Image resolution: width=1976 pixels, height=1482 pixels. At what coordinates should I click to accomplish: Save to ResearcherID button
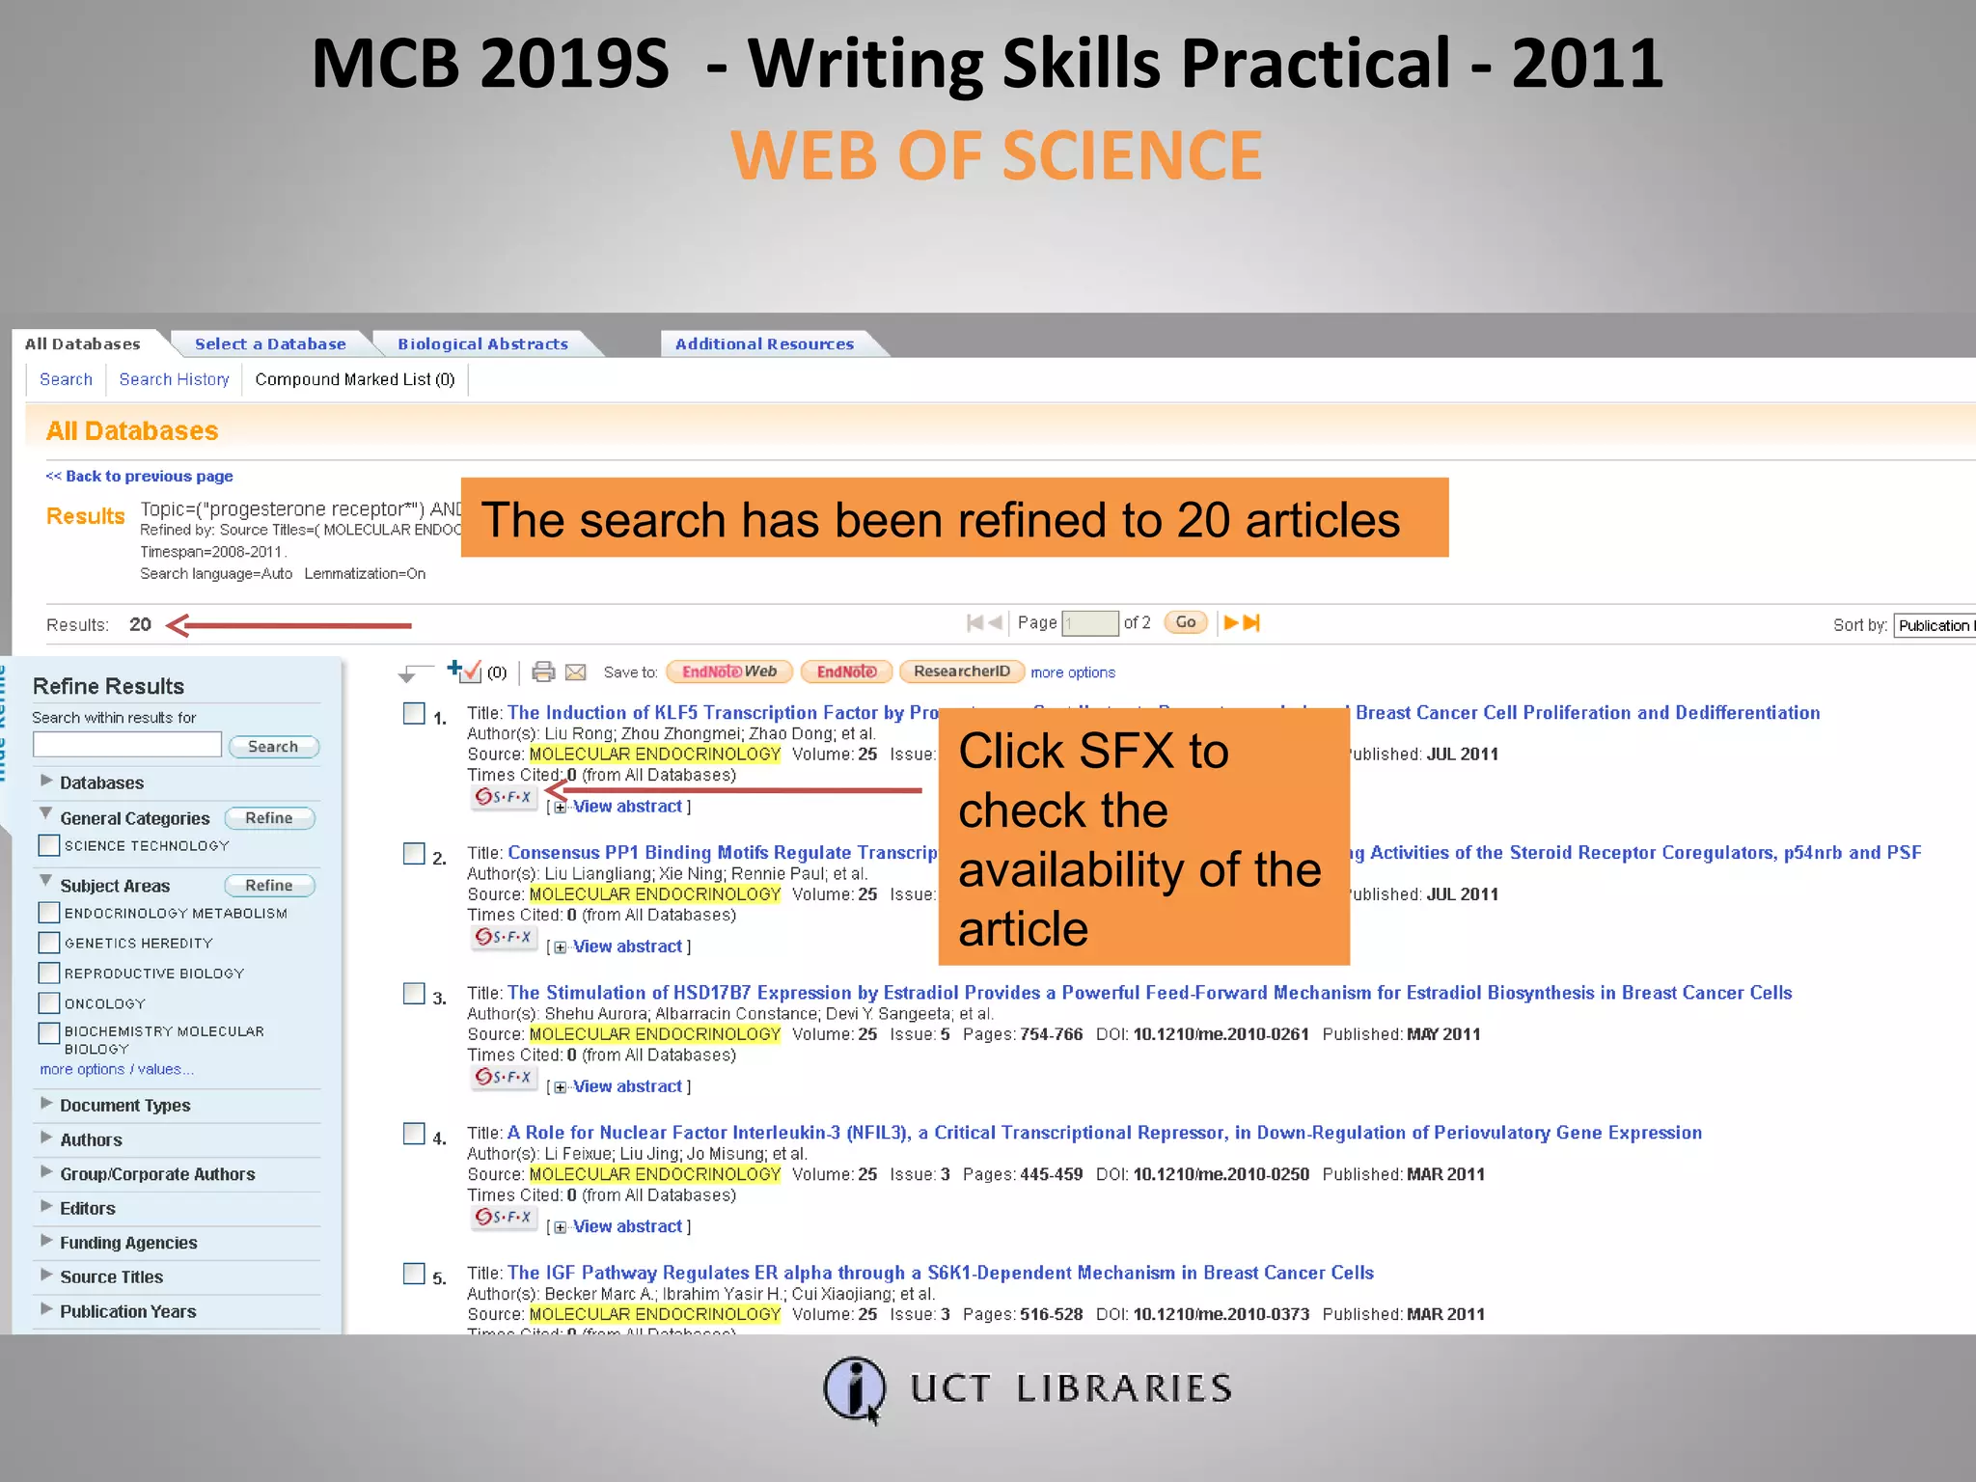pyautogui.click(x=962, y=672)
